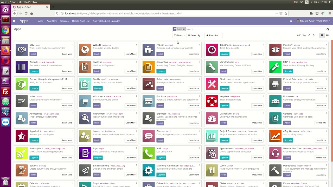This screenshot has width=333, height=187.
Task: Click Learn More for Inventory
Action: [321, 54]
